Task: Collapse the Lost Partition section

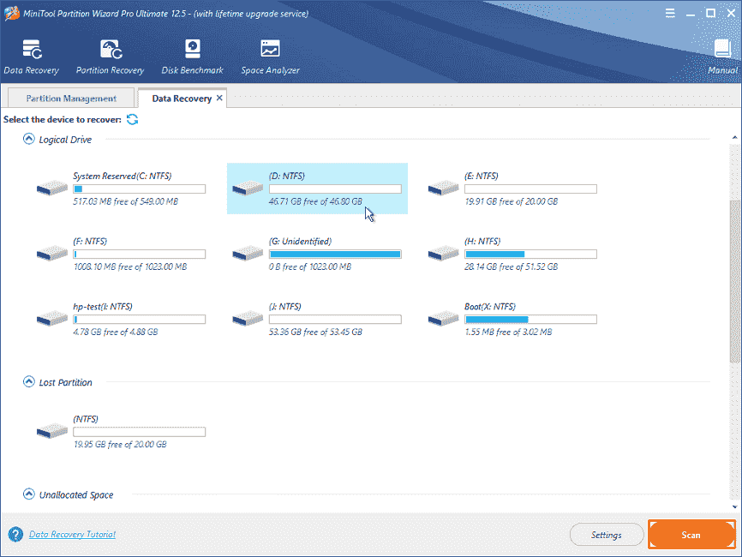Action: click(29, 381)
